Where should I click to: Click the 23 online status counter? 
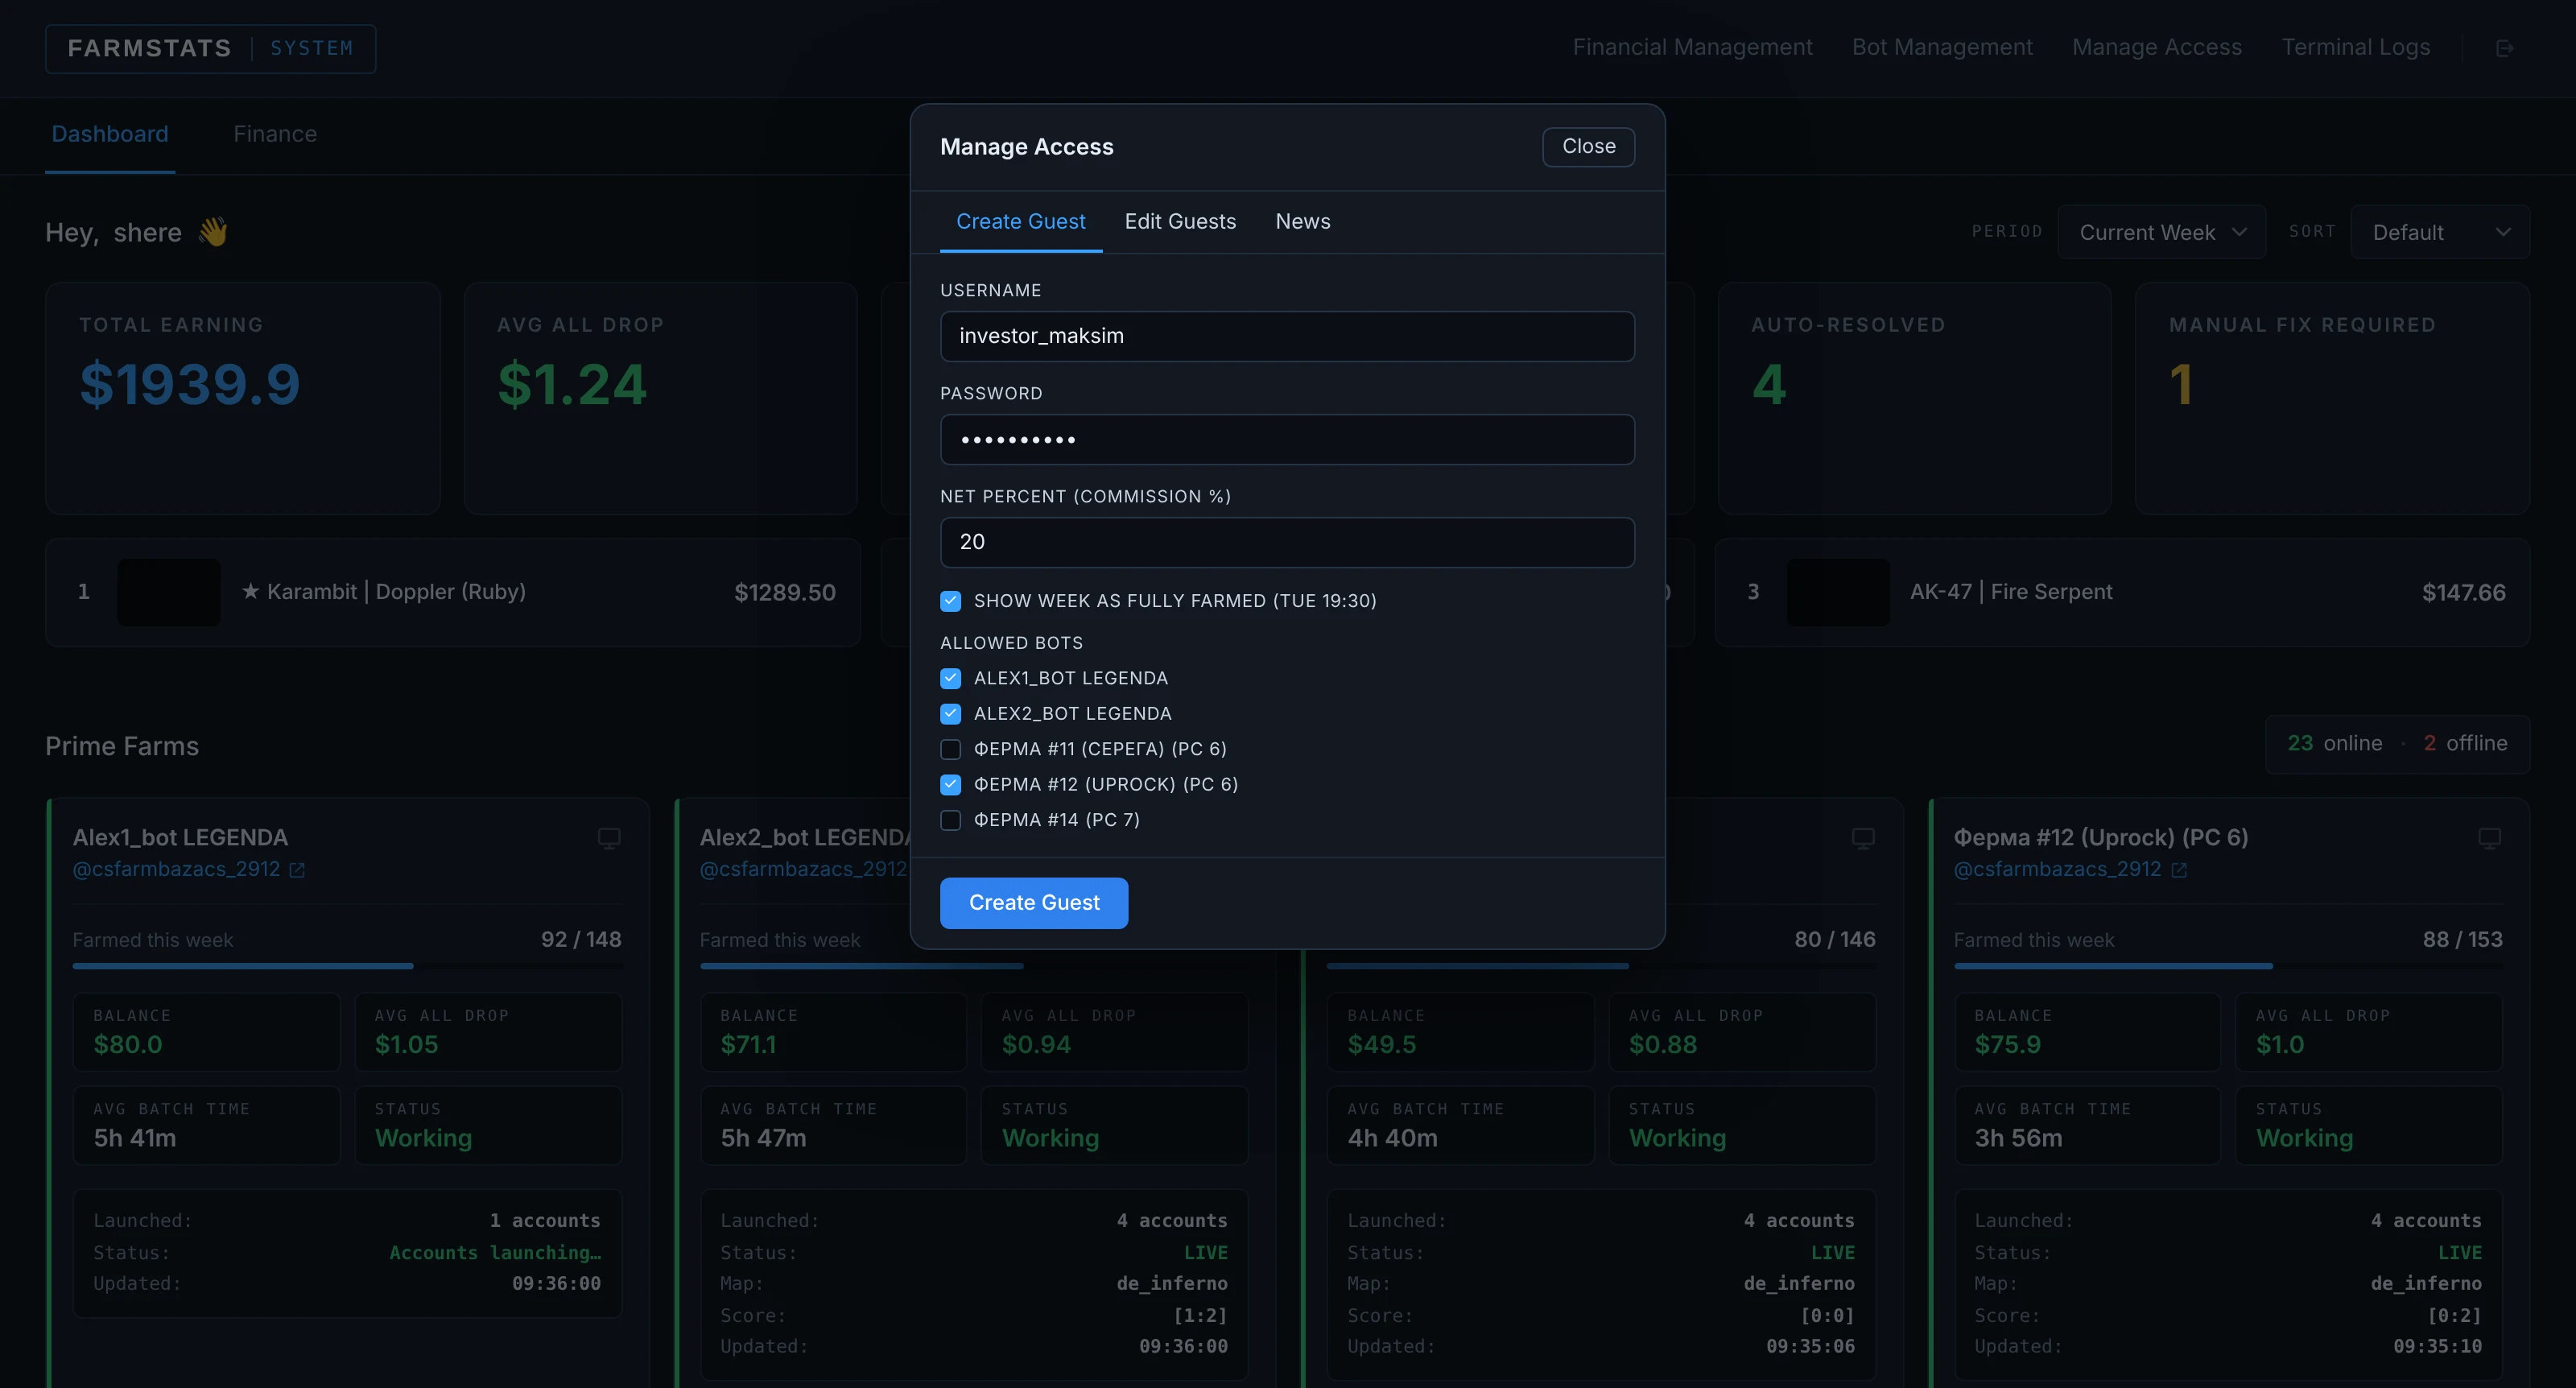click(2334, 743)
